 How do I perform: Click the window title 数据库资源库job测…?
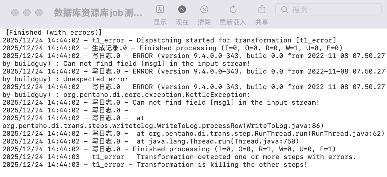[98, 13]
